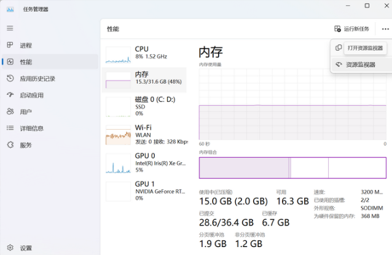Screen dimensions: 392x255
Task: Select the CPU performance graph entry
Action: (x=145, y=53)
